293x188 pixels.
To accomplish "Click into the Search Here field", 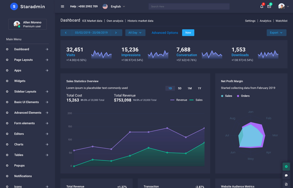I will point(189,6).
